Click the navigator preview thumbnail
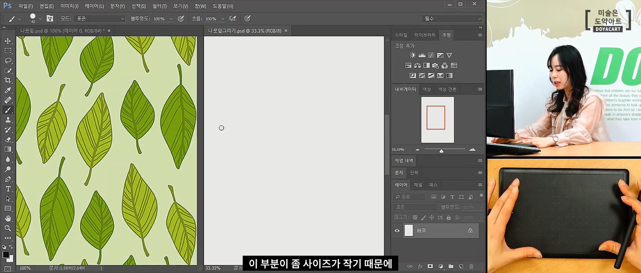 point(437,120)
